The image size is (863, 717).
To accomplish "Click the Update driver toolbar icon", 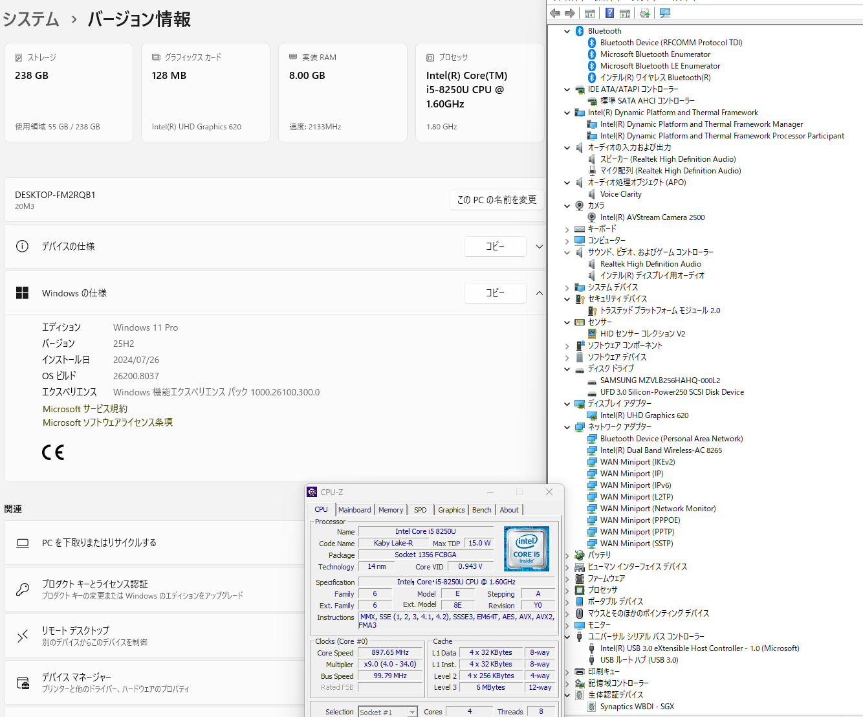I will pyautogui.click(x=644, y=13).
